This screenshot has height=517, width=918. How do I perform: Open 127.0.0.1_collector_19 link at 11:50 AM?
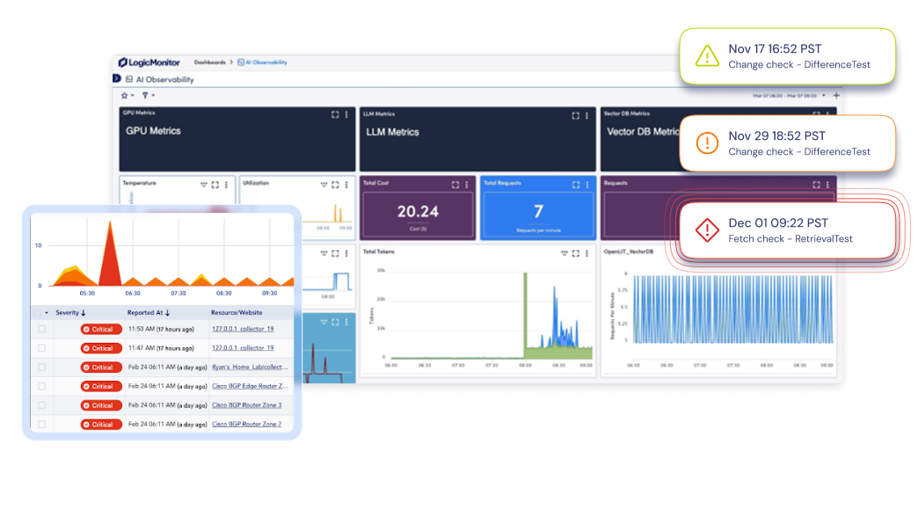[243, 329]
